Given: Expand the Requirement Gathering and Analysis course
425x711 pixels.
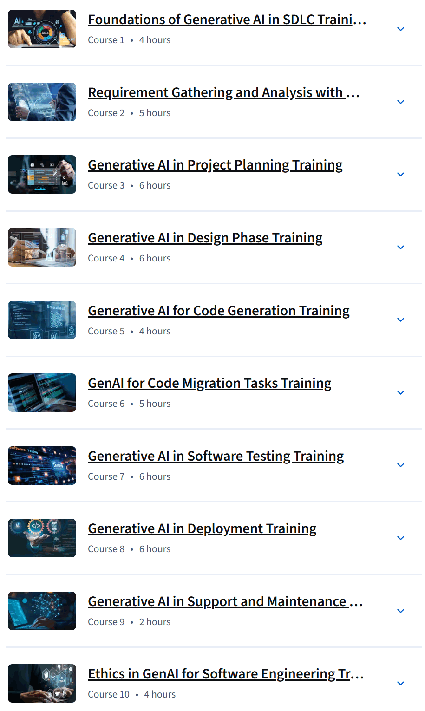Looking at the screenshot, I should click(401, 102).
